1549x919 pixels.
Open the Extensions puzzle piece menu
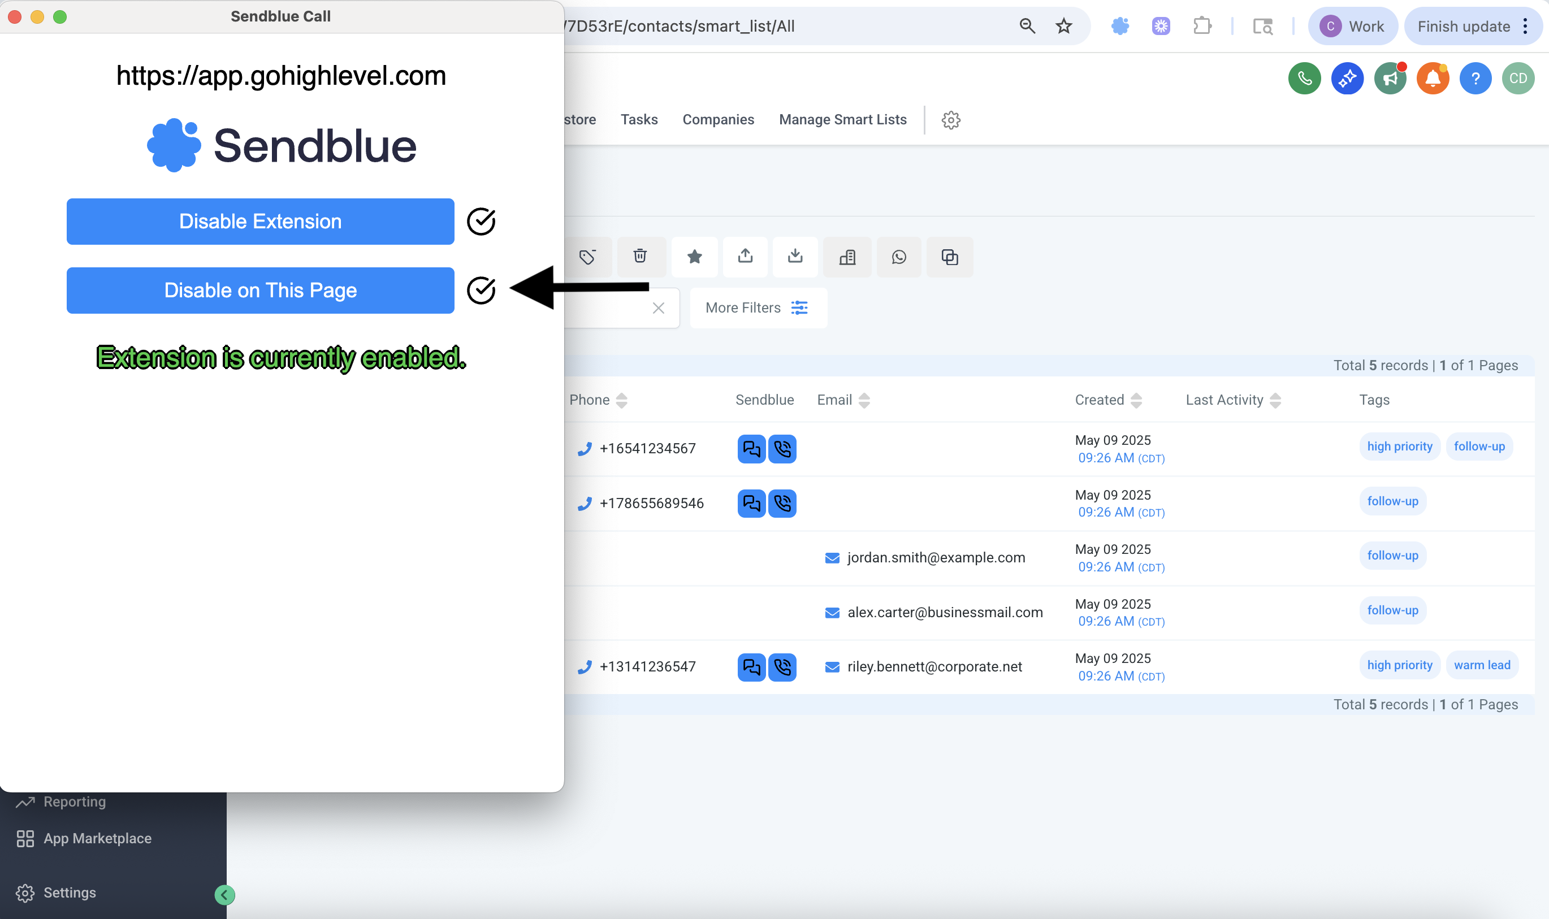1201,26
